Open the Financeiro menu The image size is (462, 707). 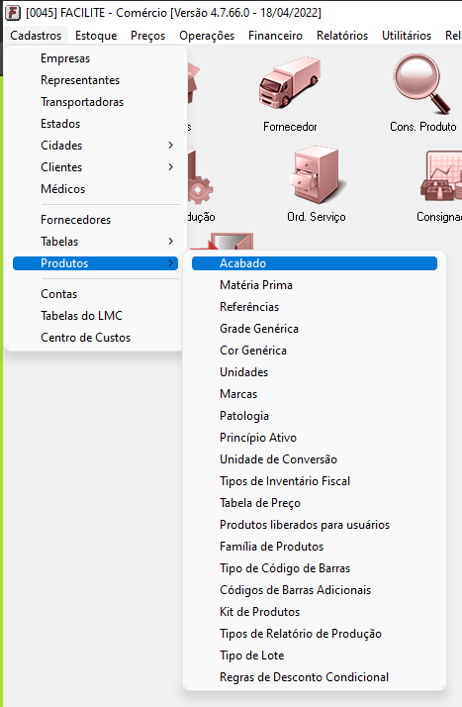tap(275, 36)
